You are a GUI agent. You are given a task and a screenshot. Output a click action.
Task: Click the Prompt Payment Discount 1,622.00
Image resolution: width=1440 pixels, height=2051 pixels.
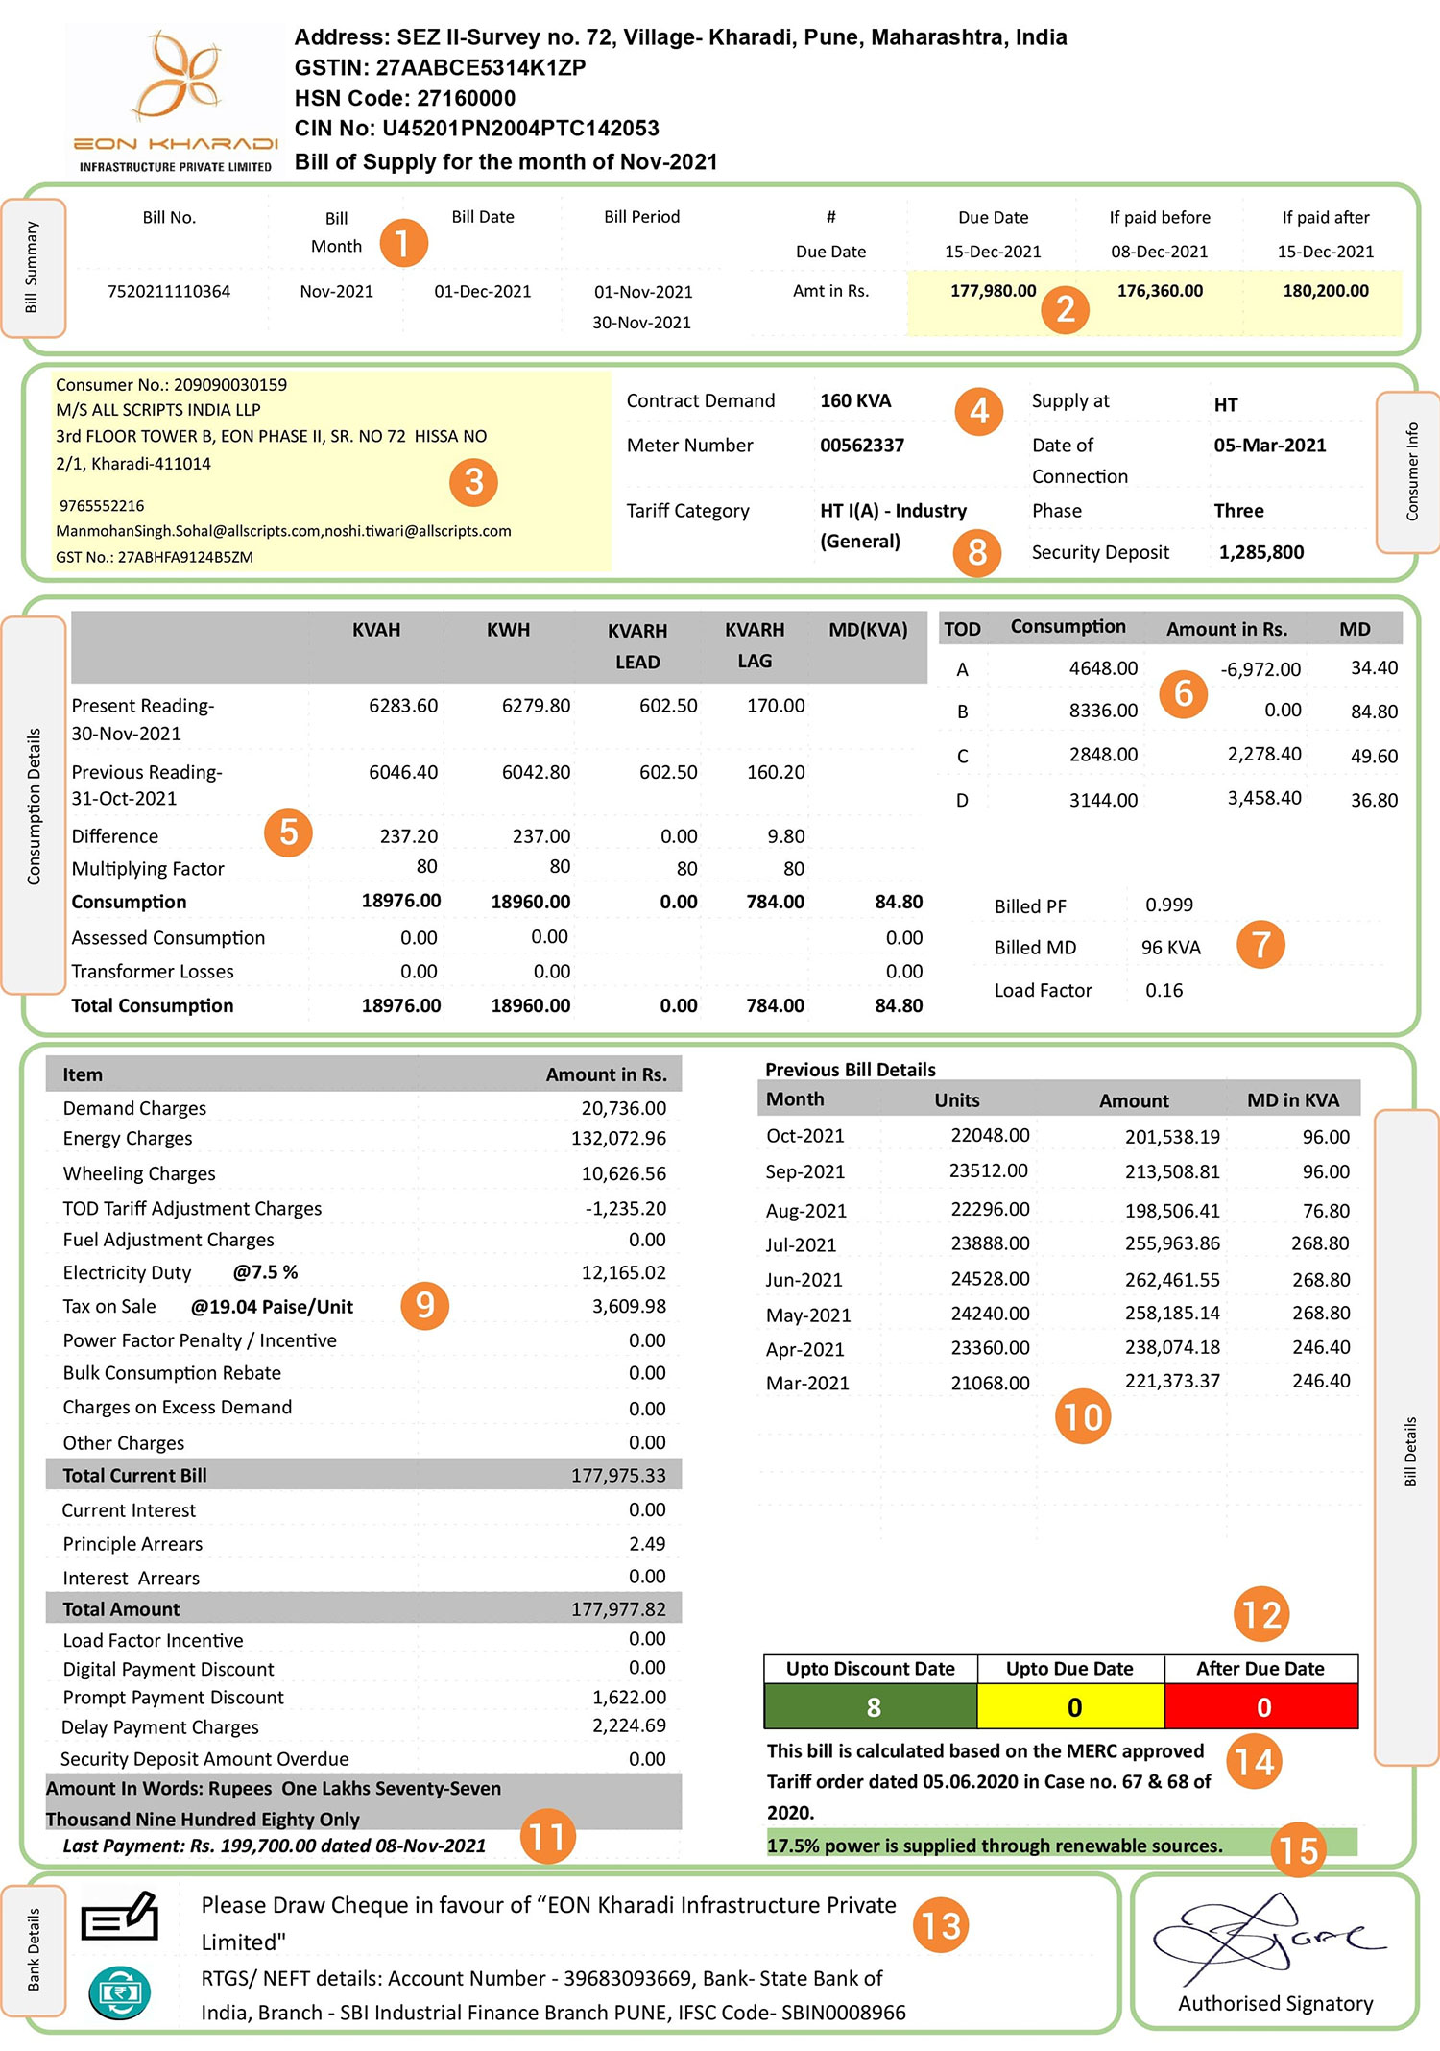pyautogui.click(x=629, y=1697)
